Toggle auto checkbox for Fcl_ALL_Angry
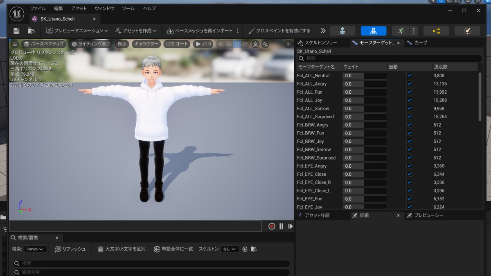The image size is (491, 276). point(409,84)
